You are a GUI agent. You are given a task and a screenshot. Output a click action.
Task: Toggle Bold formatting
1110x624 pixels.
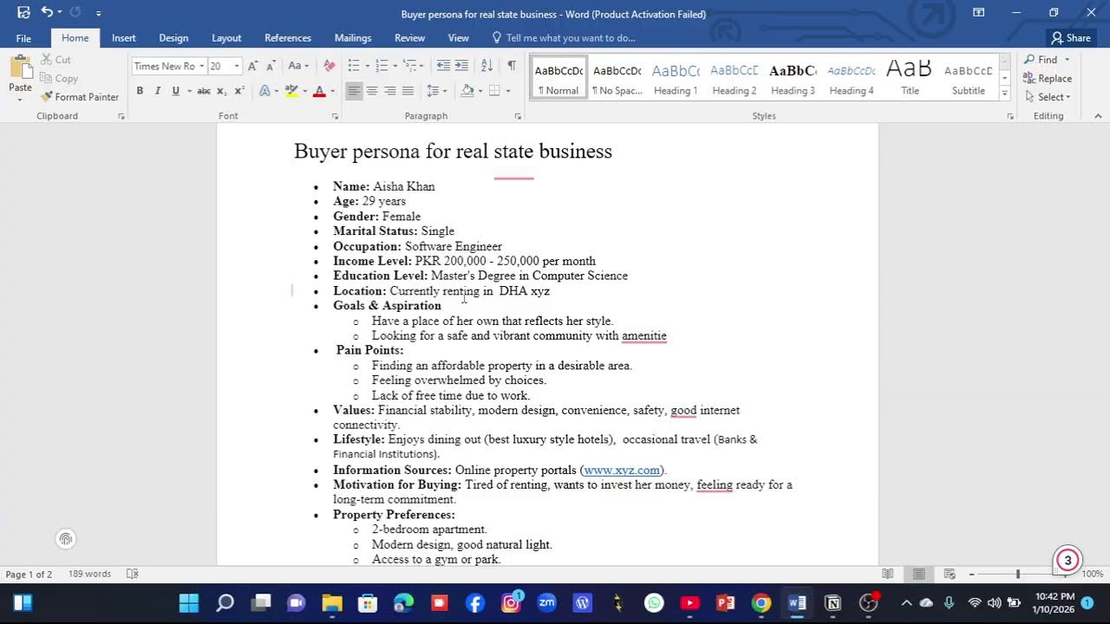tap(140, 91)
